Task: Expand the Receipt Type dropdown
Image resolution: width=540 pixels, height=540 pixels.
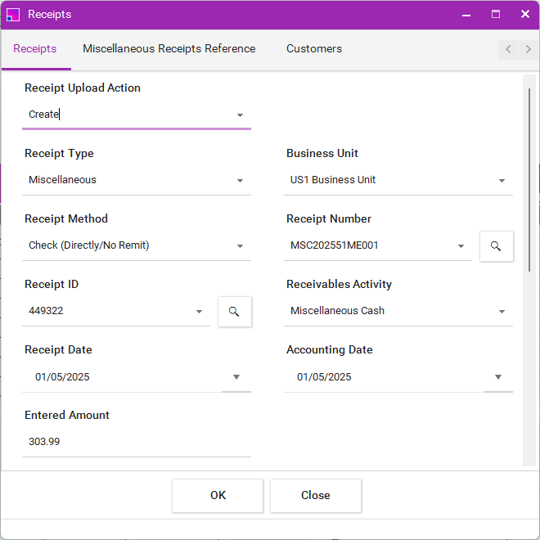Action: click(x=240, y=181)
